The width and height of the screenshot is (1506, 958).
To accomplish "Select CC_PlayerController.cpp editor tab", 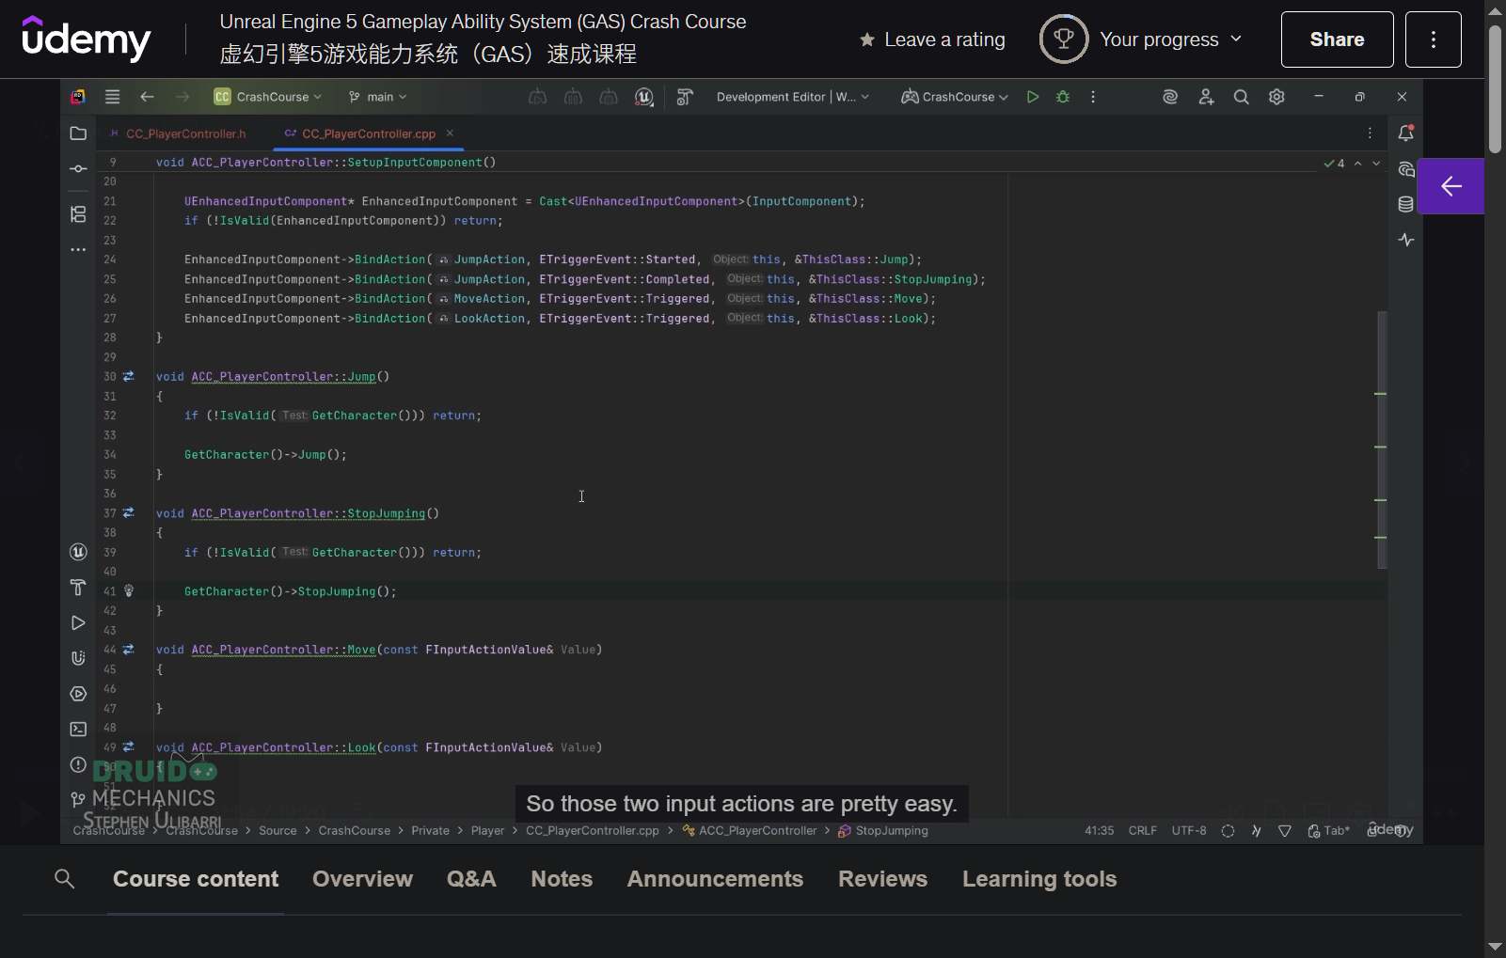I will (368, 133).
